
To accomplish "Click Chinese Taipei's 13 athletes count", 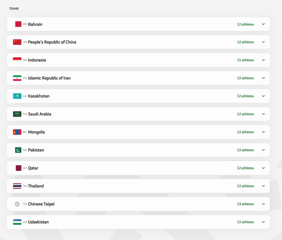I will (x=245, y=204).
